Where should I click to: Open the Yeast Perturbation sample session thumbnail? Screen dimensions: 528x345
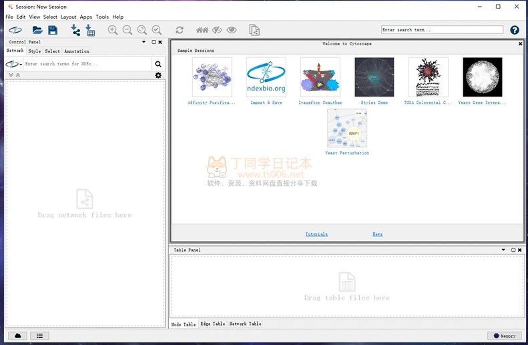[x=346, y=129]
